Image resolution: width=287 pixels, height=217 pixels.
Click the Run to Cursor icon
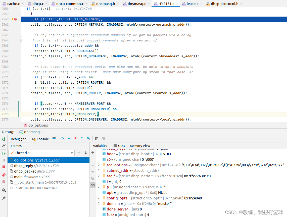click(88, 138)
